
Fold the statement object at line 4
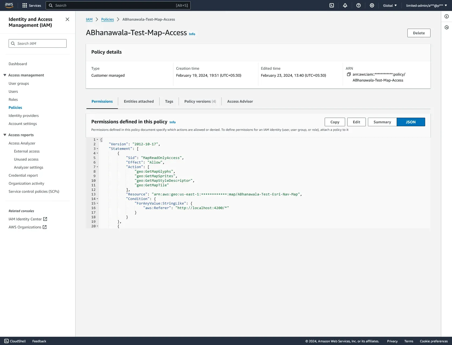[97, 153]
